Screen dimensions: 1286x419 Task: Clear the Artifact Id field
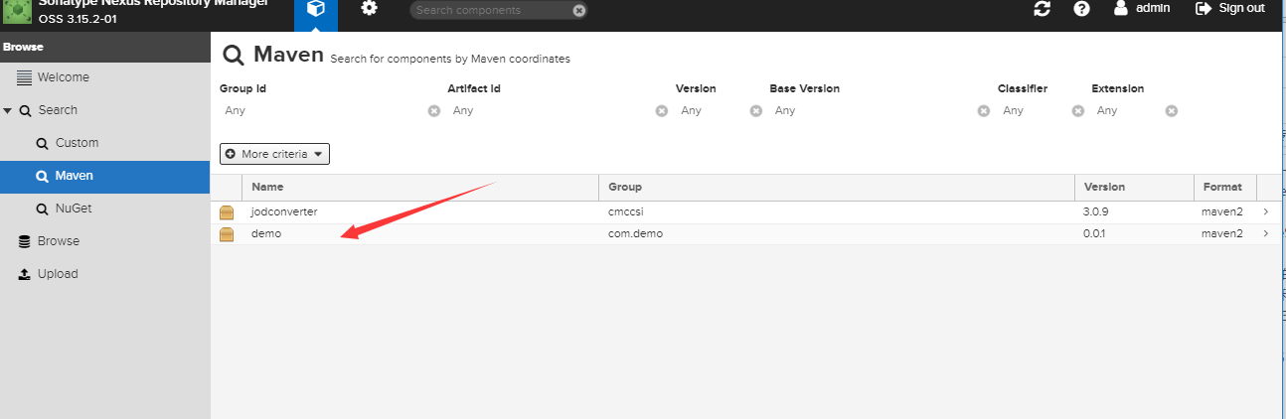(662, 111)
